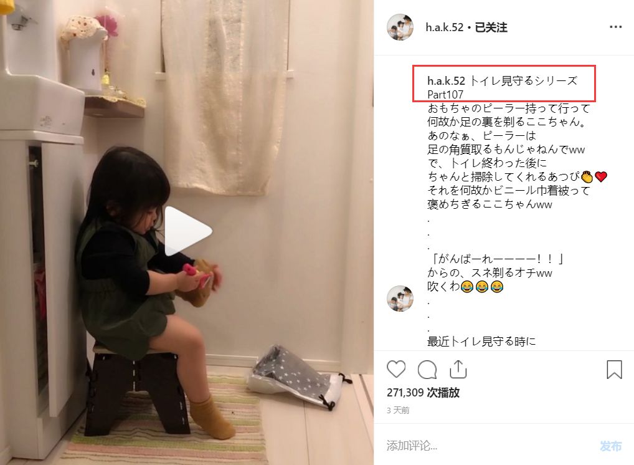Open the h.a.k.52 profile picture in header
Image resolution: width=634 pixels, height=465 pixels.
(400, 27)
